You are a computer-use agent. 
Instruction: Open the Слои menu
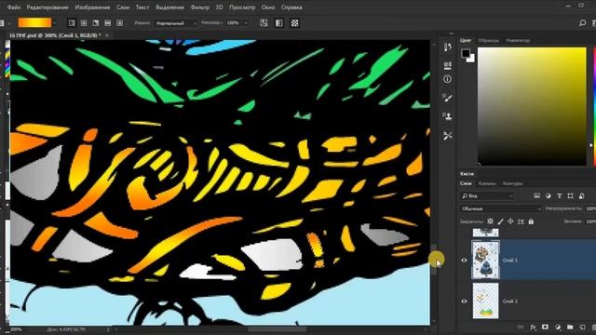tap(123, 7)
